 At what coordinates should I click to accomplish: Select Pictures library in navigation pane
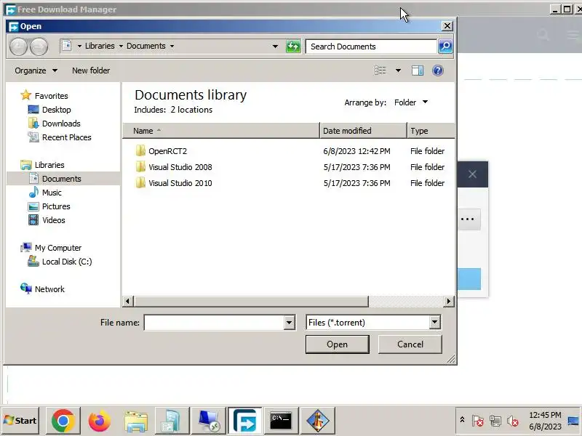56,206
